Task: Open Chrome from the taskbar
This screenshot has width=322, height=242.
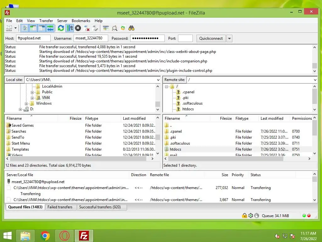Action: [45, 236]
